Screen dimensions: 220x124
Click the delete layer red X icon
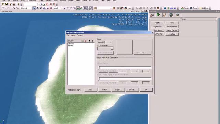pos(86,41)
